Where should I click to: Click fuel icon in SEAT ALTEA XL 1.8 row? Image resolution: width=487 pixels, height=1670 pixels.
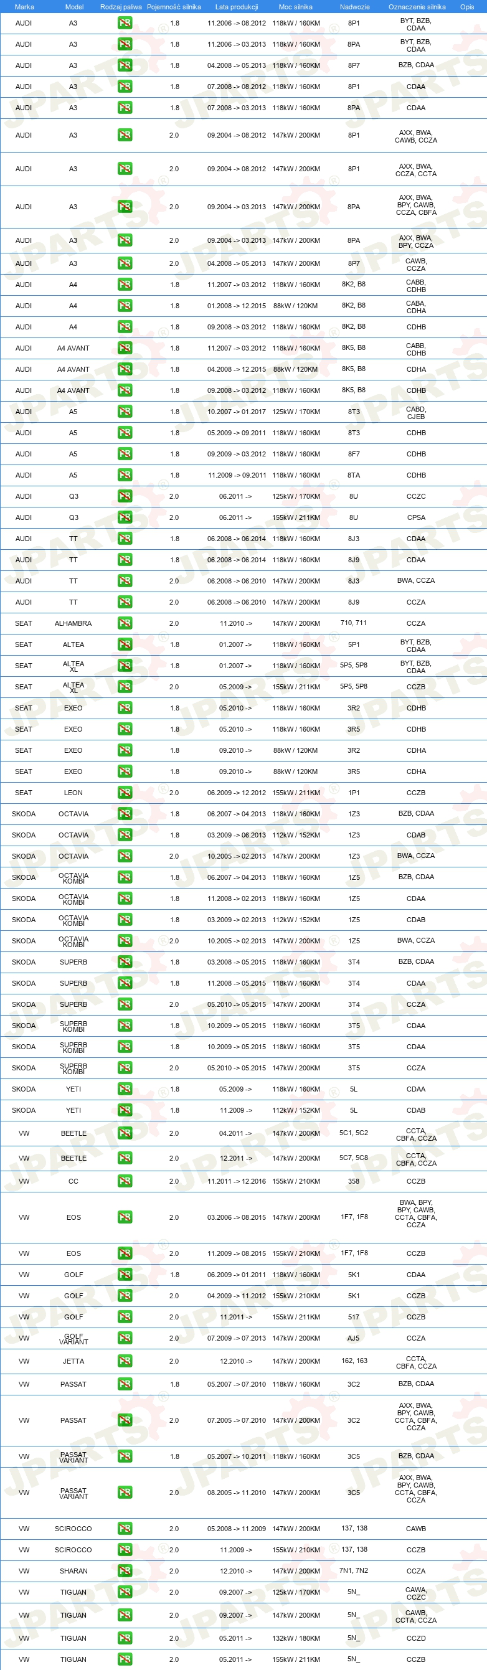pos(125,666)
